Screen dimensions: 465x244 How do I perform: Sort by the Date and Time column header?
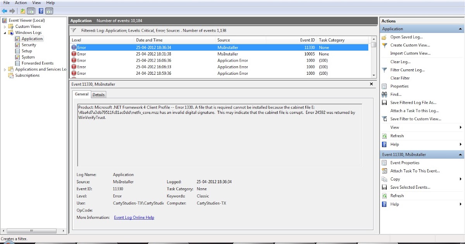pyautogui.click(x=174, y=40)
